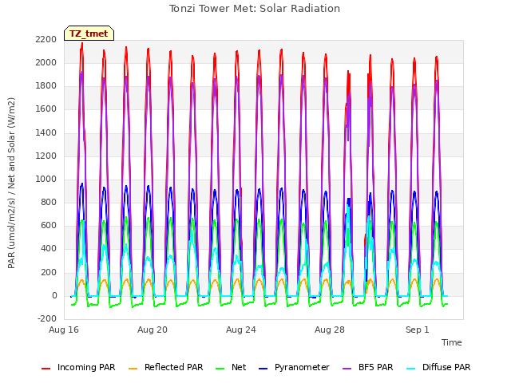The width and height of the screenshot is (511, 383).
Task: Select the BF5 PAR legend entry
Action: click(368, 367)
